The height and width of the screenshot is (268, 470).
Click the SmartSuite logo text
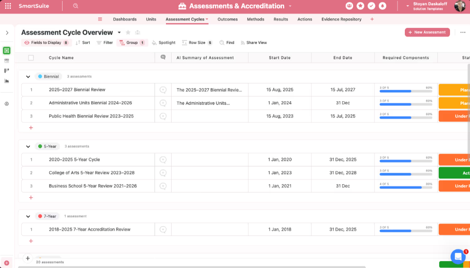click(x=34, y=6)
